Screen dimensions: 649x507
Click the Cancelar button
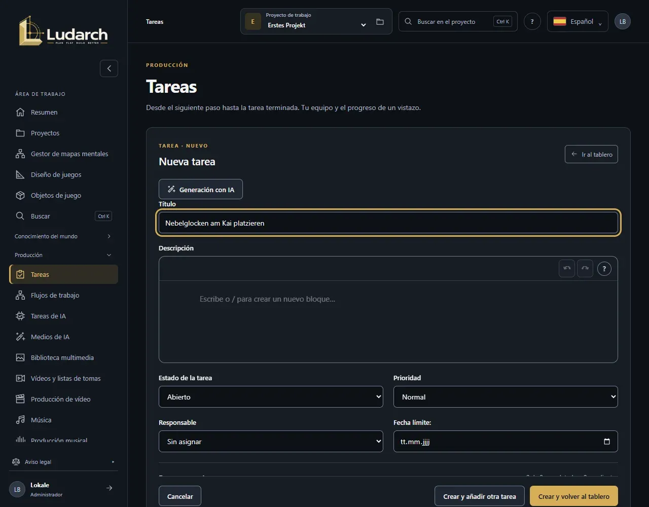180,496
